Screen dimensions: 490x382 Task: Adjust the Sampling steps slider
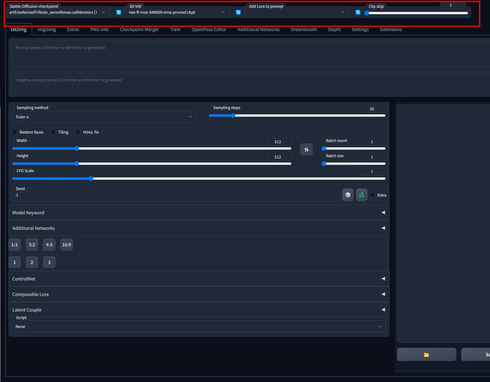pyautogui.click(x=297, y=116)
